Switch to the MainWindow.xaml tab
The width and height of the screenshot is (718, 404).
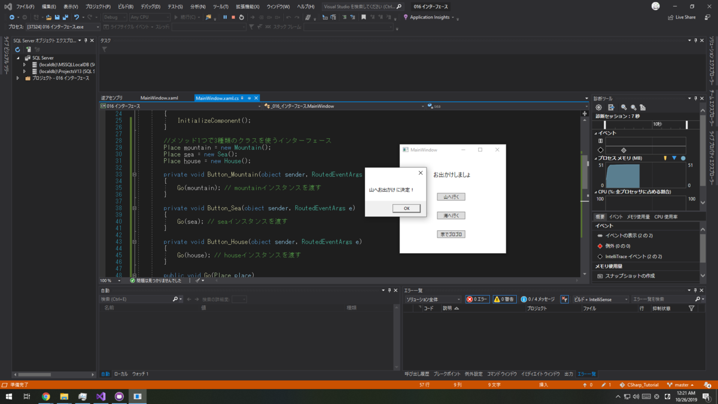pos(159,98)
